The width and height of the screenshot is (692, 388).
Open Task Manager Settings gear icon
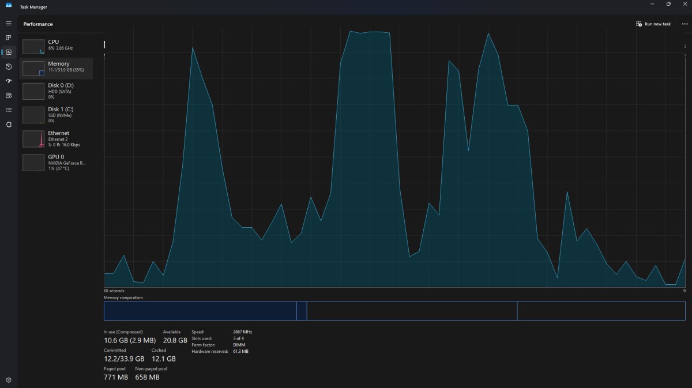(x=9, y=380)
